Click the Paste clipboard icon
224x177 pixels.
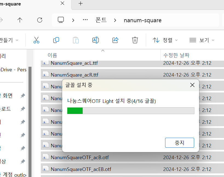click(76, 40)
